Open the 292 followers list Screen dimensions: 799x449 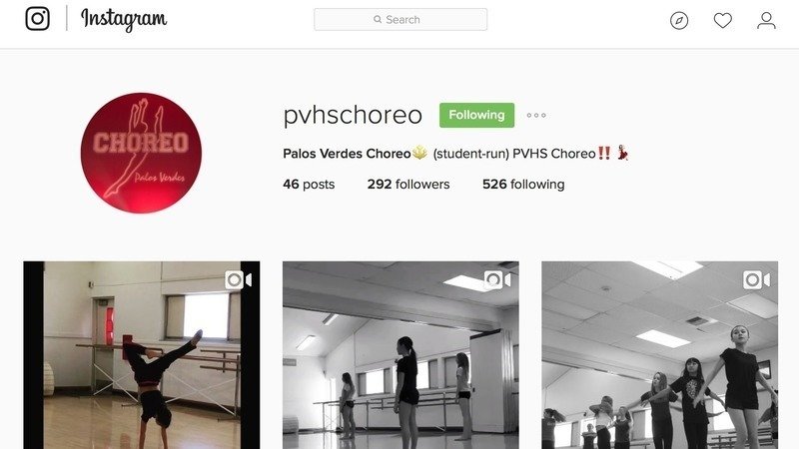coord(408,185)
